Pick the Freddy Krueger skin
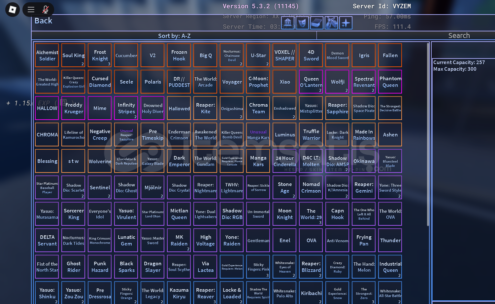The width and height of the screenshot is (495, 304). (x=74, y=108)
